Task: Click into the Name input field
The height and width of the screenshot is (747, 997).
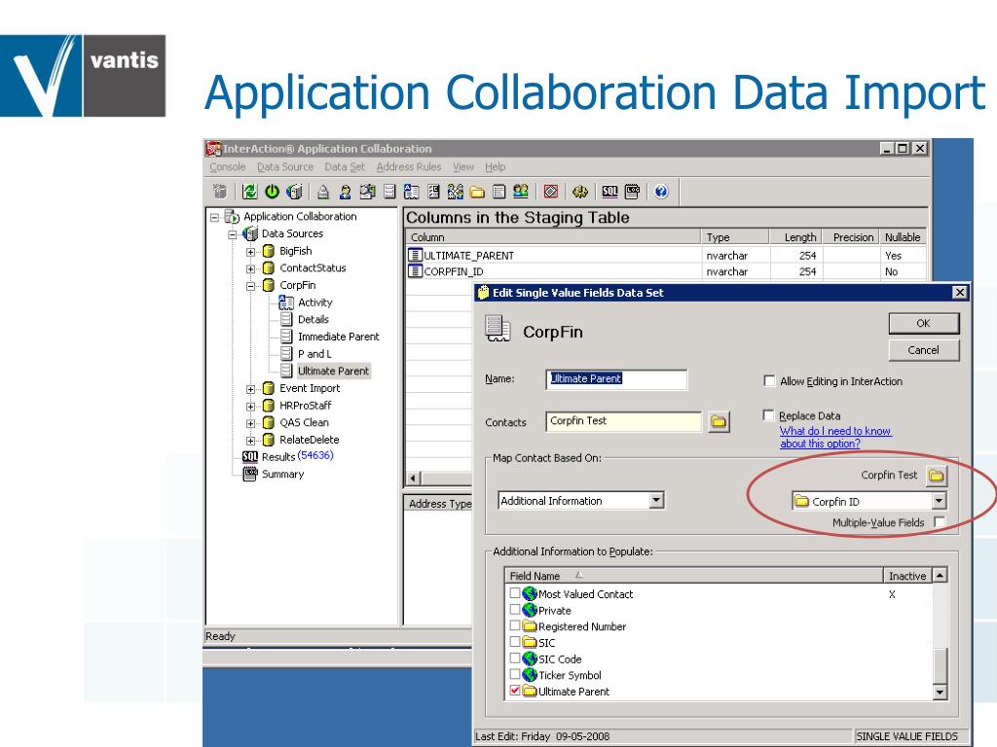Action: pos(616,378)
